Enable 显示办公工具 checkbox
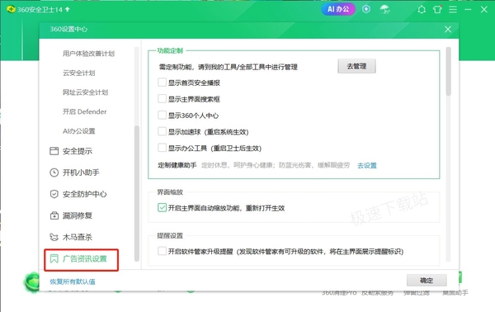This screenshot has width=495, height=312. click(162, 148)
